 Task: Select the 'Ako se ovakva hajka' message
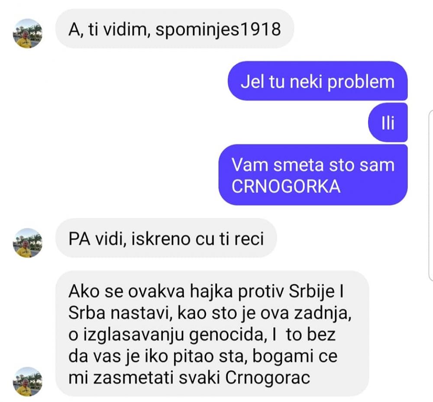[212, 334]
